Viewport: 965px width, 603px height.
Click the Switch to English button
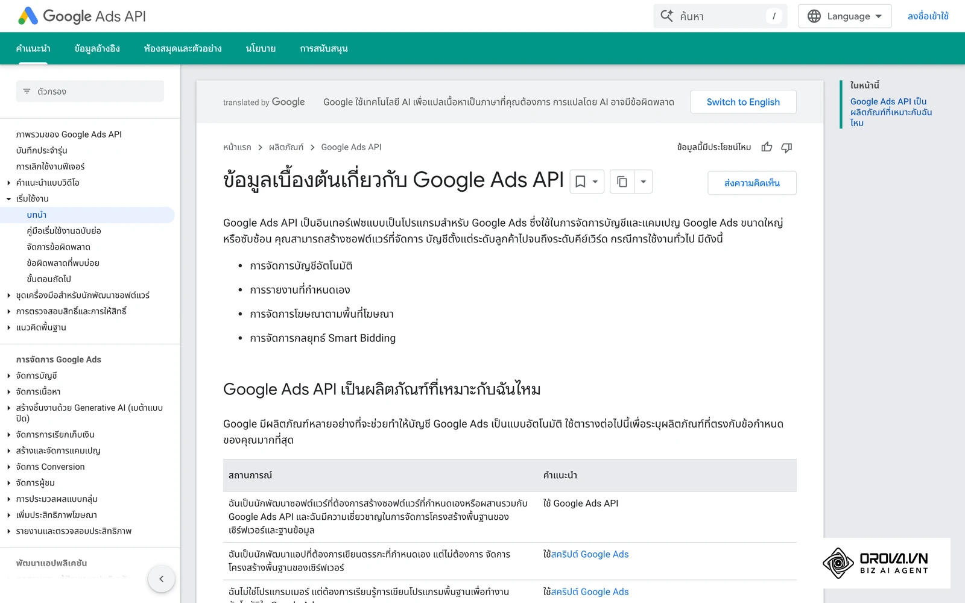pos(743,102)
